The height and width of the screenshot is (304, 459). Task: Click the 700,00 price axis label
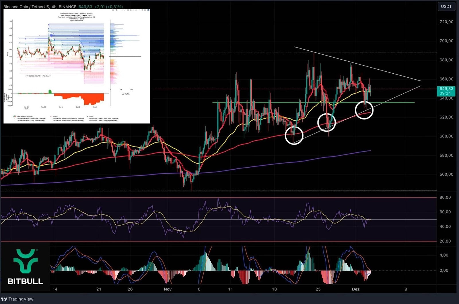[446, 41]
